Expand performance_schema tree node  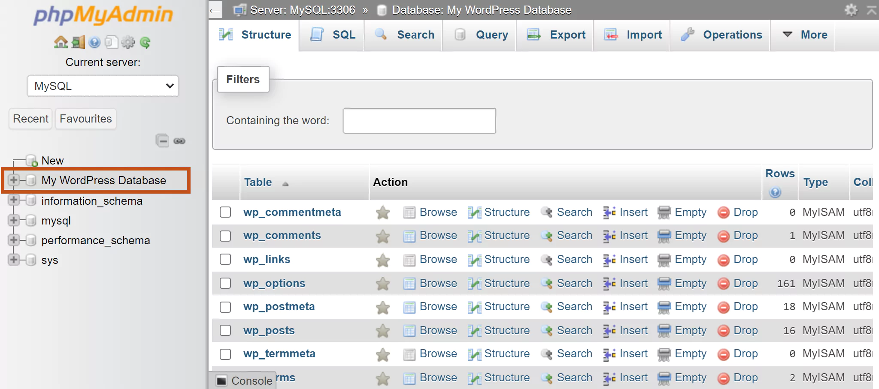[x=14, y=240]
